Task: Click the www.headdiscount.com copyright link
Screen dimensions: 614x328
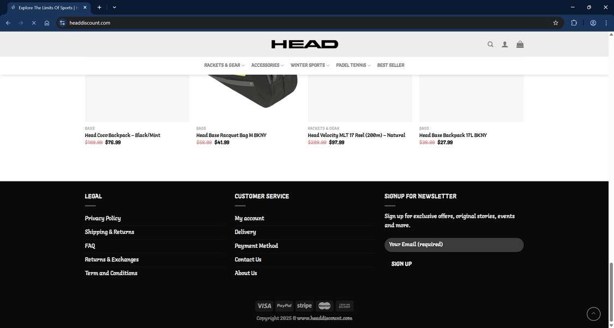Action: pos(324,318)
